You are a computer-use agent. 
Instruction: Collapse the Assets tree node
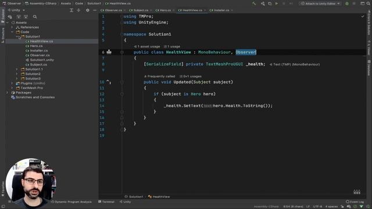[8, 23]
